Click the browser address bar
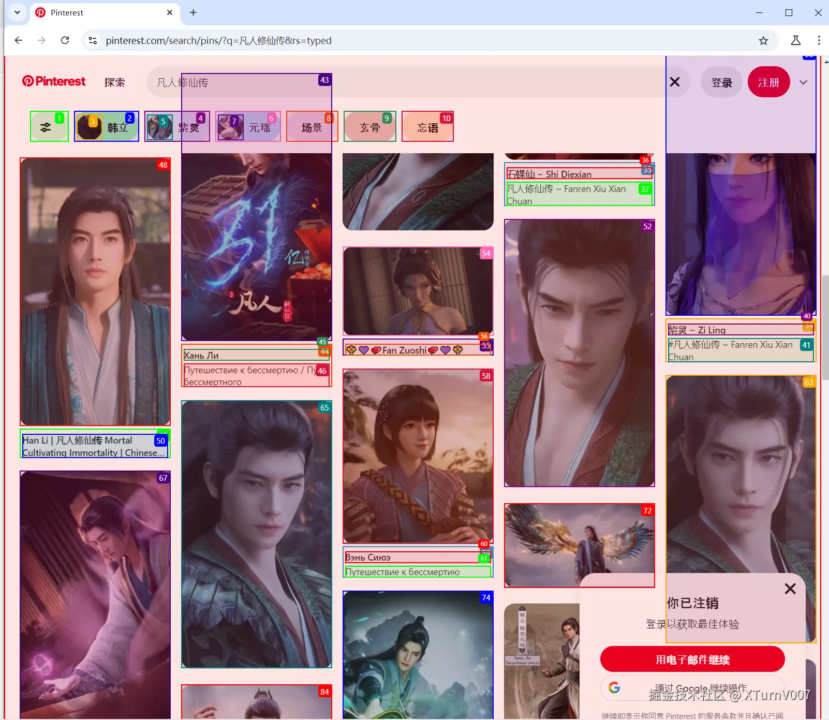829x720 pixels. (x=430, y=40)
